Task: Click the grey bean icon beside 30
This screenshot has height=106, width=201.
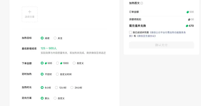Action: (189, 20)
